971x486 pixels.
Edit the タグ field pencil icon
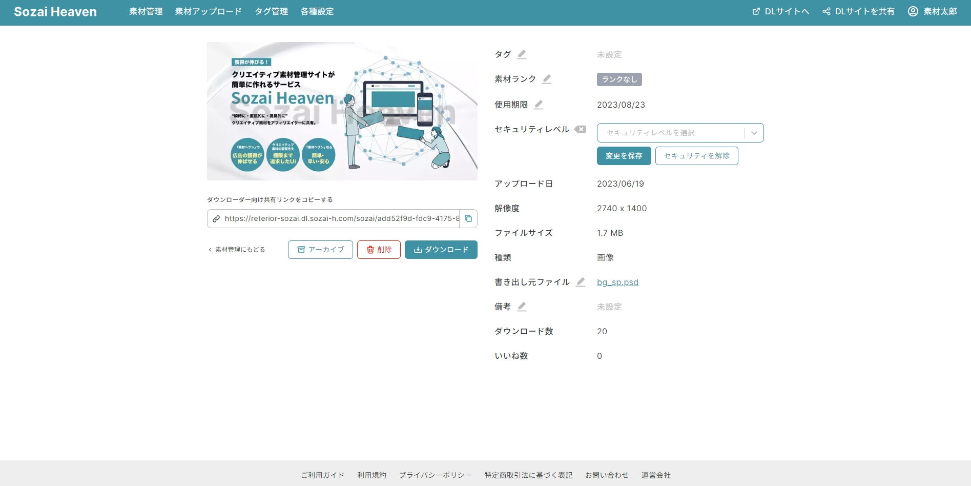pos(522,54)
